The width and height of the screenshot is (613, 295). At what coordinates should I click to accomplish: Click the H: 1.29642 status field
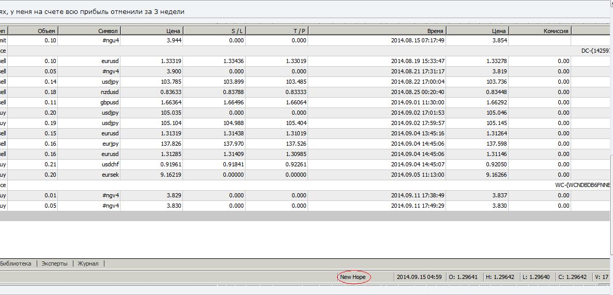point(500,277)
